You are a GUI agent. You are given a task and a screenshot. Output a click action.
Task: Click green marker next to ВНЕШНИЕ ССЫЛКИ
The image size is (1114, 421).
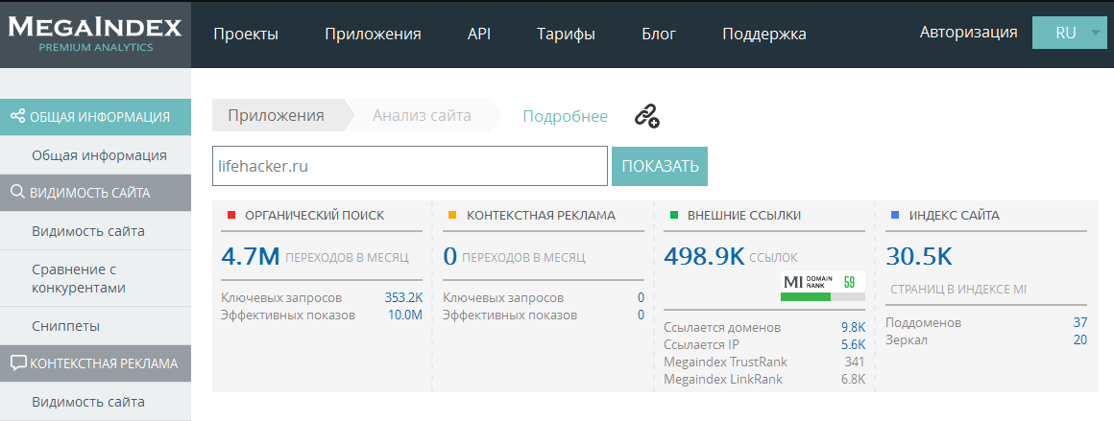[x=674, y=215]
